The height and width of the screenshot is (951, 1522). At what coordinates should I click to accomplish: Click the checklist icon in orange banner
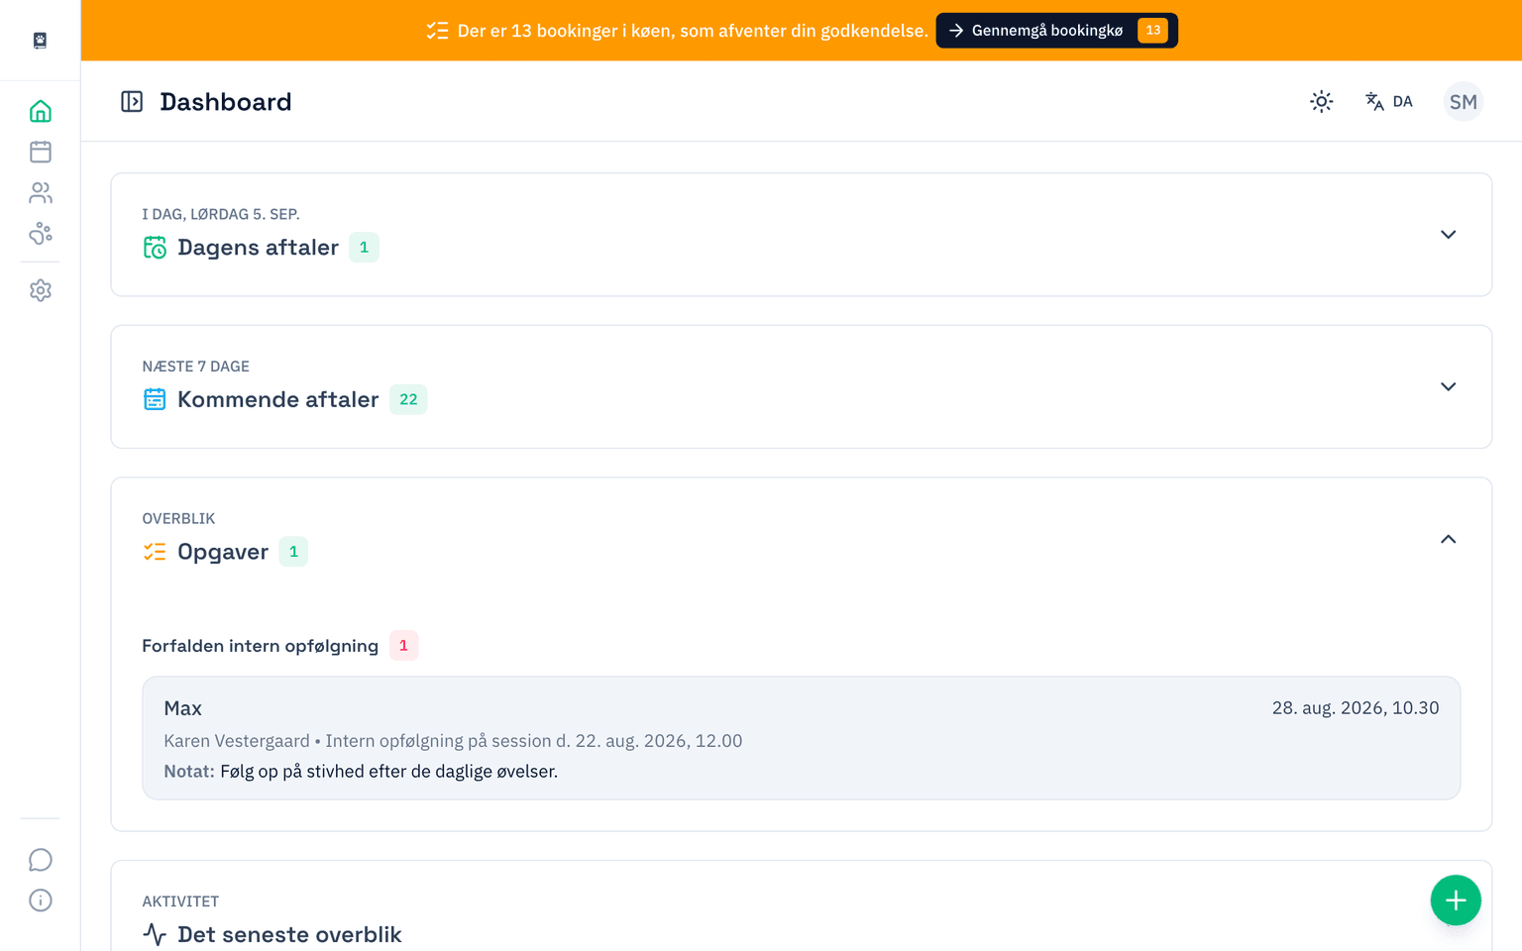437,31
